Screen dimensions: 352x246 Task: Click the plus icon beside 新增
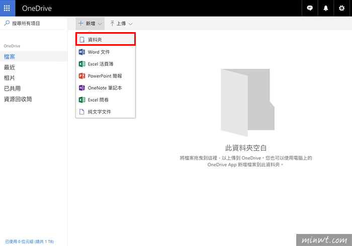80,23
